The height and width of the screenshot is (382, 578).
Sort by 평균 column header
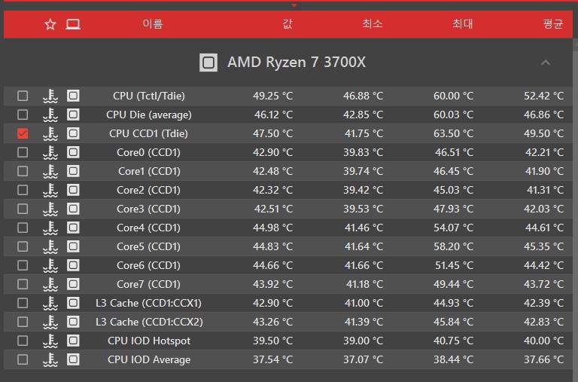coord(553,24)
